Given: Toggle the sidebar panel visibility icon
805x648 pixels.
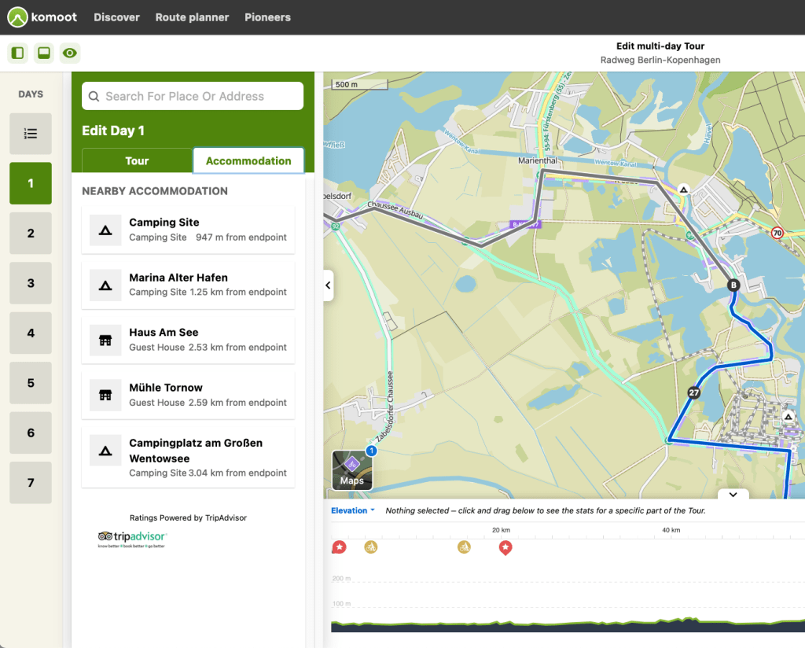Looking at the screenshot, I should tap(17, 53).
